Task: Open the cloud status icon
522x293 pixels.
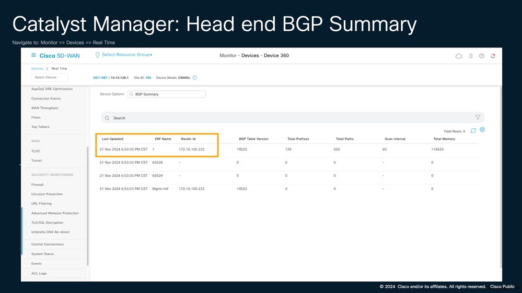Action: (x=458, y=56)
